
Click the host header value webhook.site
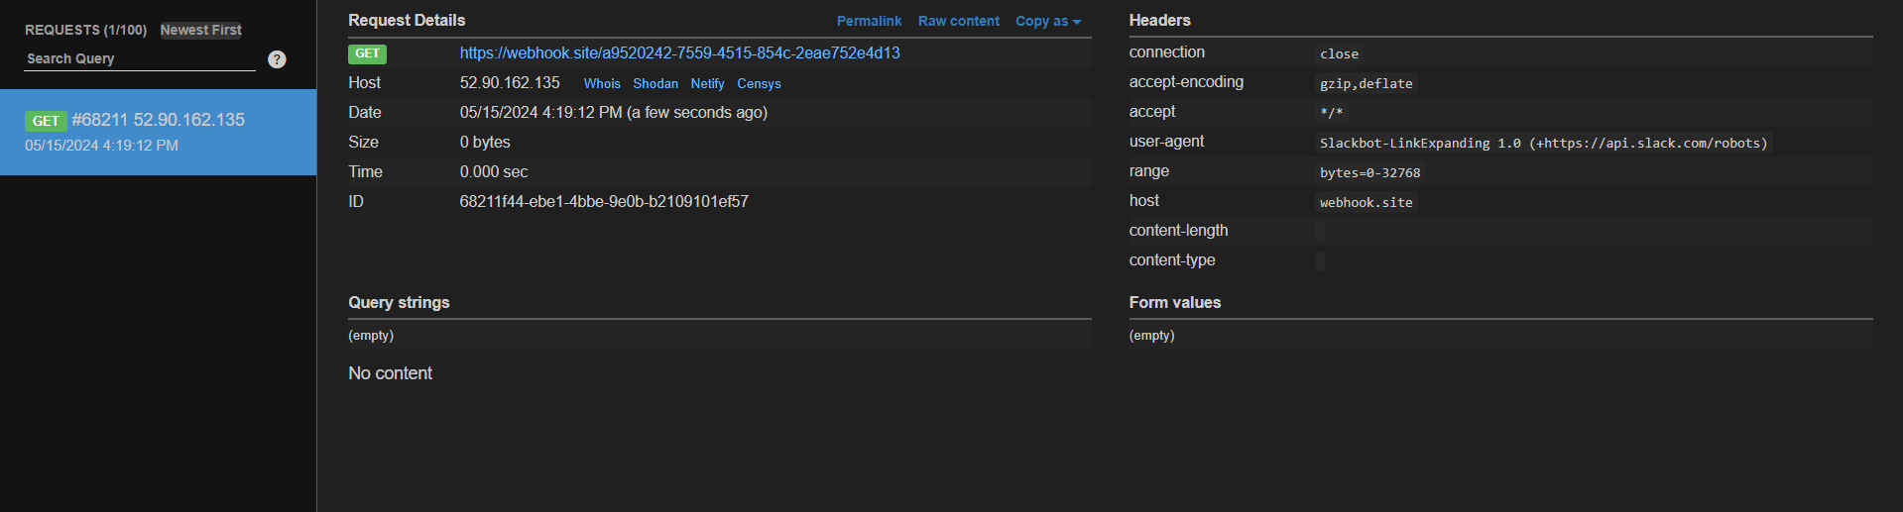1366,203
